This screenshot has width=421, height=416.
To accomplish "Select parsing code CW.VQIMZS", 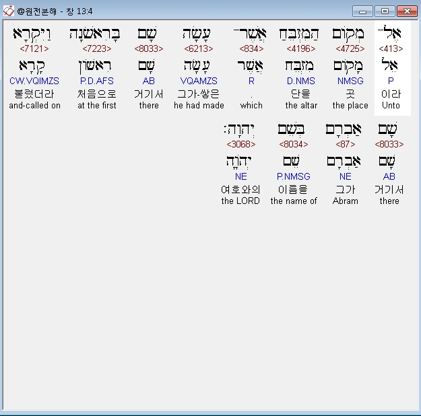I will pyautogui.click(x=34, y=81).
